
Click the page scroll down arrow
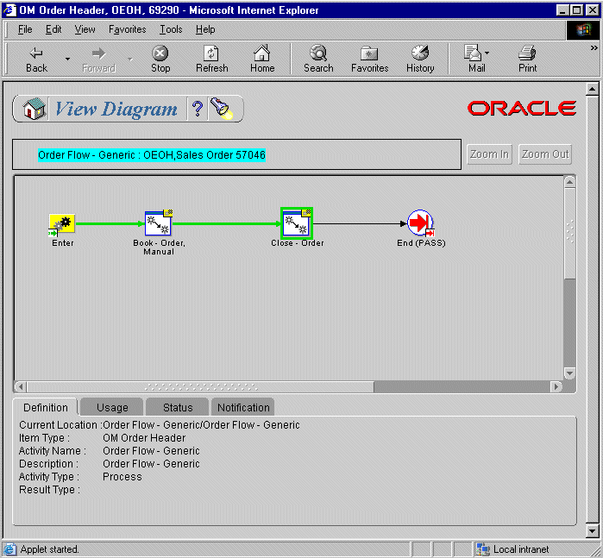coord(593,531)
